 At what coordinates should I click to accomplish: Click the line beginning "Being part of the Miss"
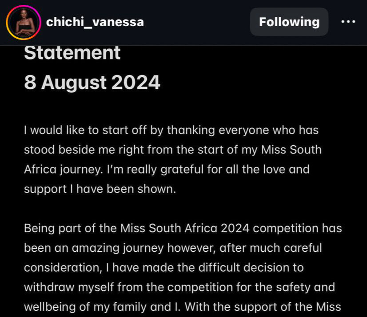tap(183, 228)
